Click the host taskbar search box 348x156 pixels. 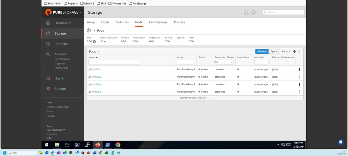click(x=23, y=153)
